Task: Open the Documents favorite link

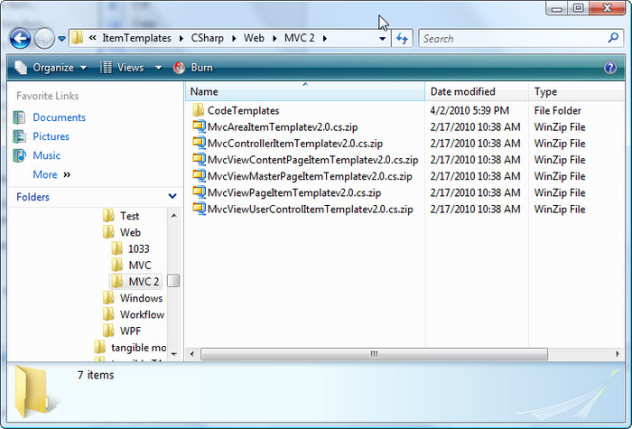Action: click(60, 117)
